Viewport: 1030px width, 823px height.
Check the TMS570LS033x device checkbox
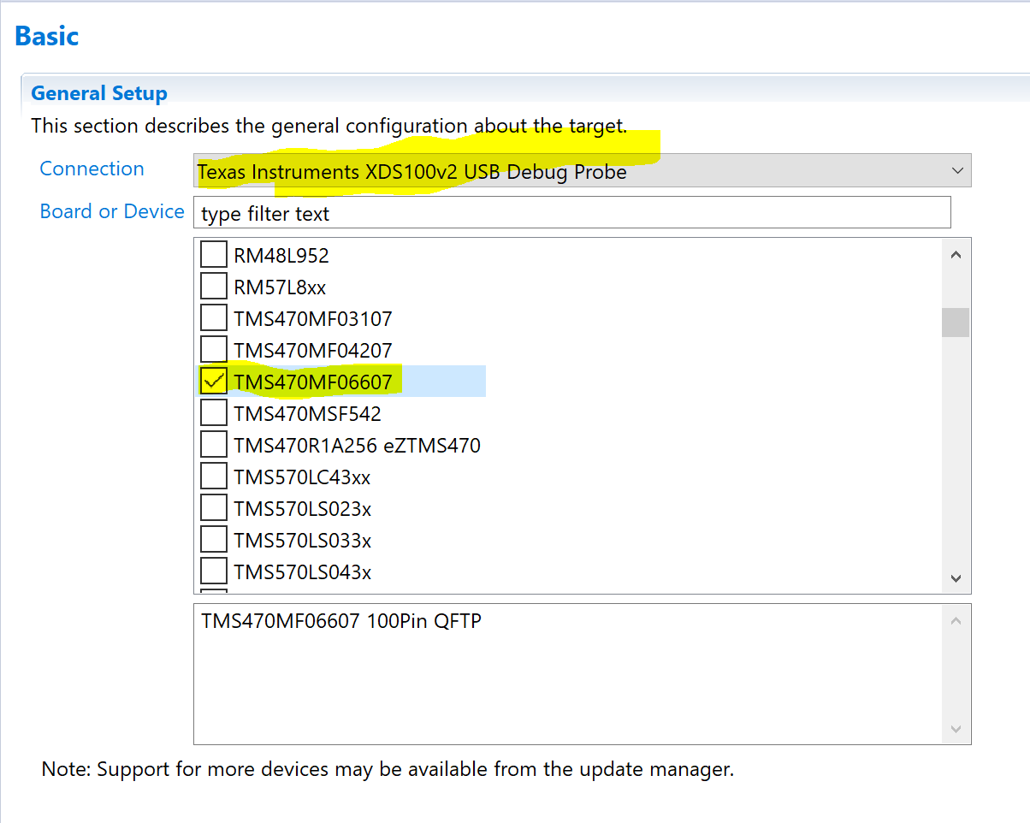[x=214, y=541]
